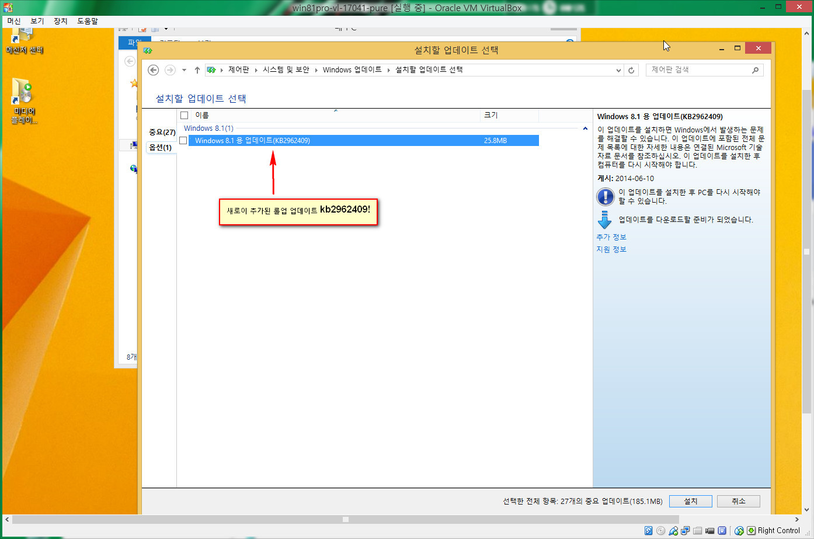Click the vertical scrollbar thumb of the VM window

[806, 252]
